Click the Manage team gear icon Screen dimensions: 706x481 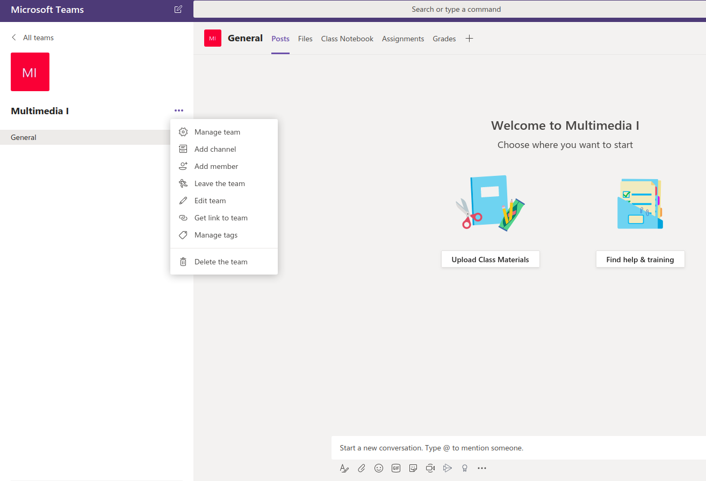(183, 132)
